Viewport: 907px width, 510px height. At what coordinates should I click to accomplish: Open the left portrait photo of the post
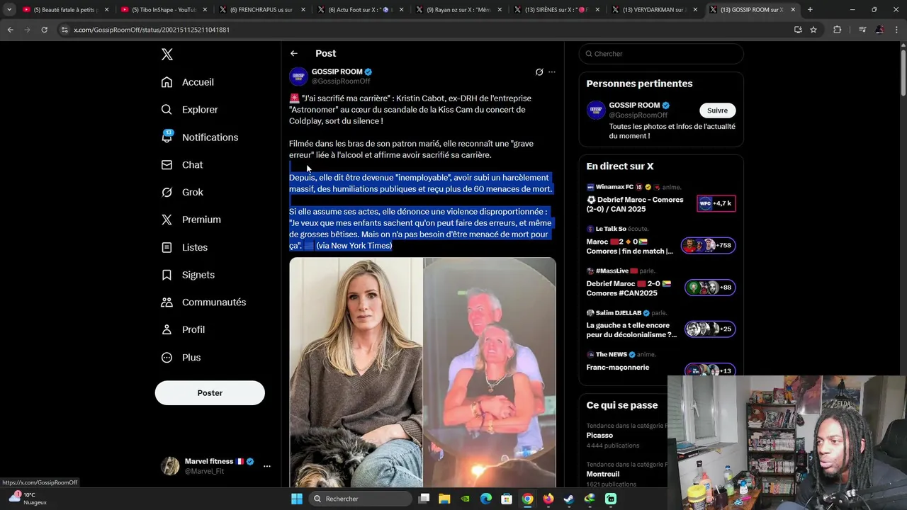356,372
